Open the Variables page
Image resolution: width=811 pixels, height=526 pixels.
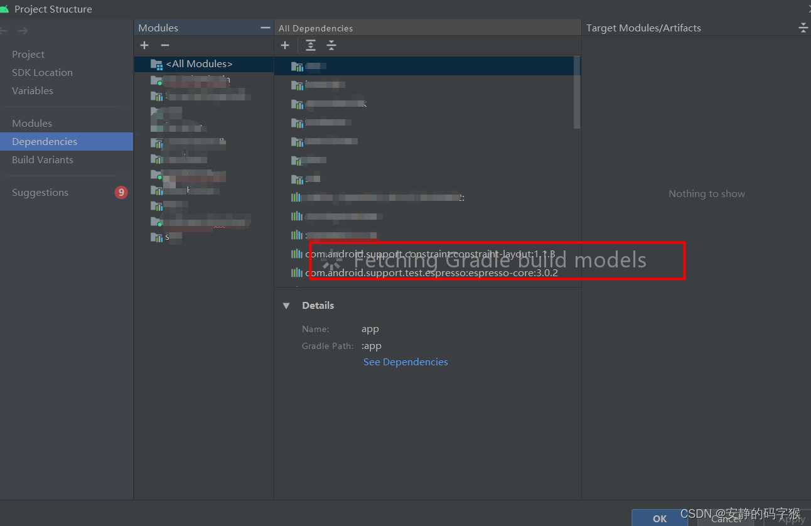(x=33, y=91)
